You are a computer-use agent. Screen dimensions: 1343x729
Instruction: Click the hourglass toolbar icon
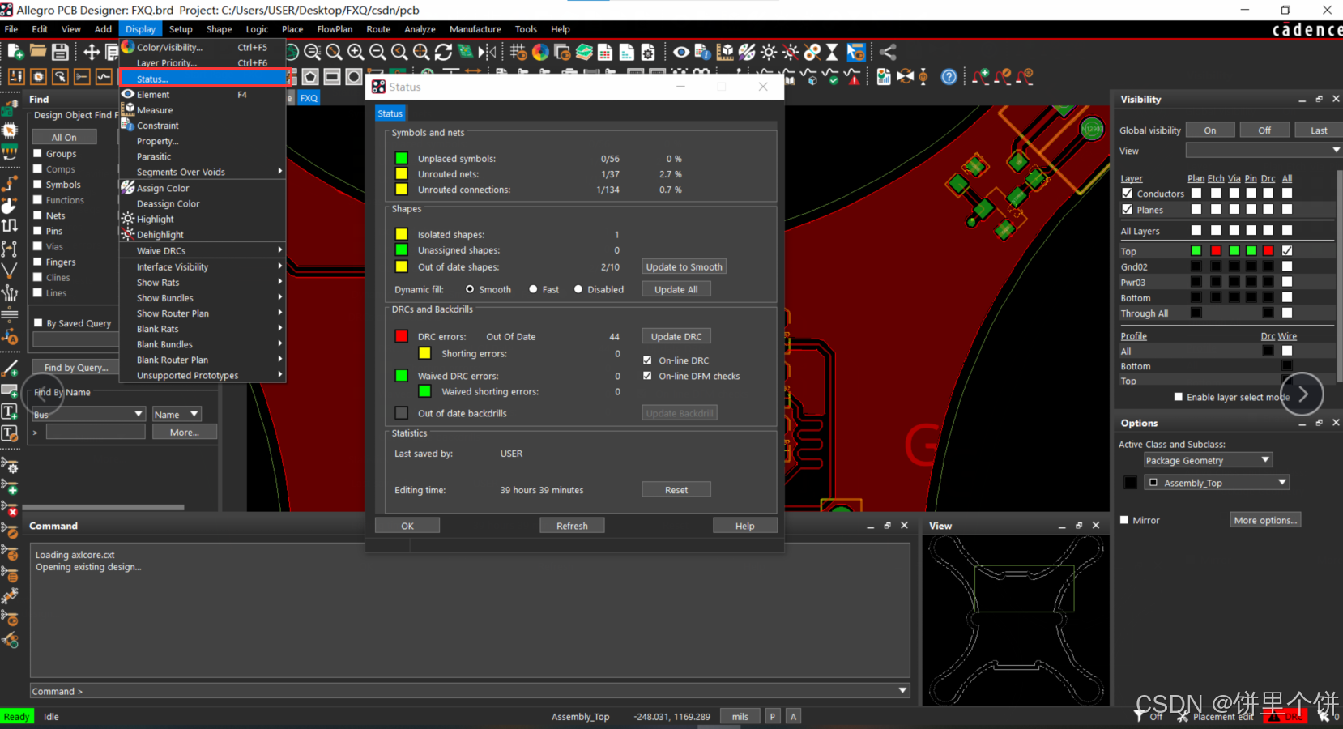(x=832, y=52)
